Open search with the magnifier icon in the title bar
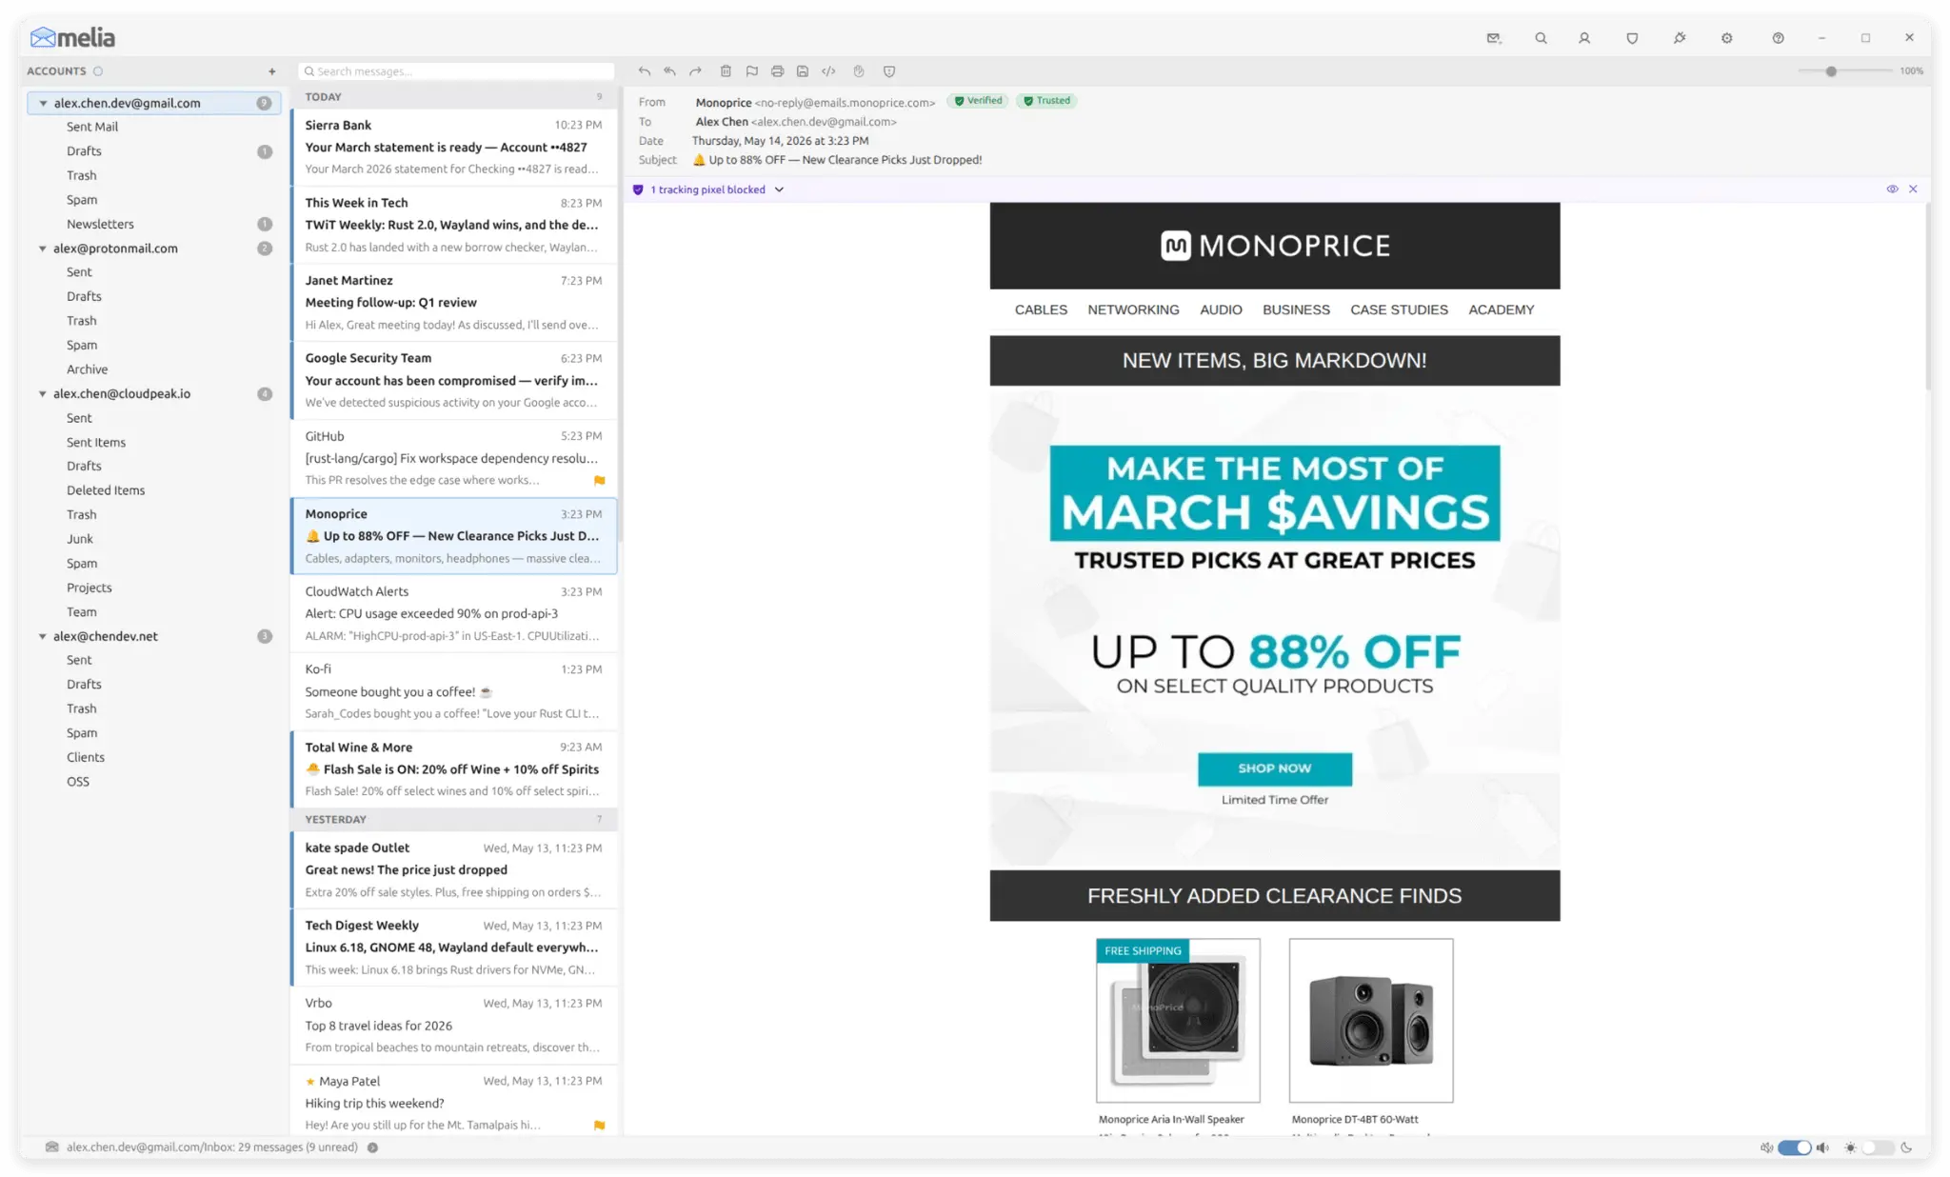Image resolution: width=1950 pixels, height=1177 pixels. pyautogui.click(x=1541, y=38)
